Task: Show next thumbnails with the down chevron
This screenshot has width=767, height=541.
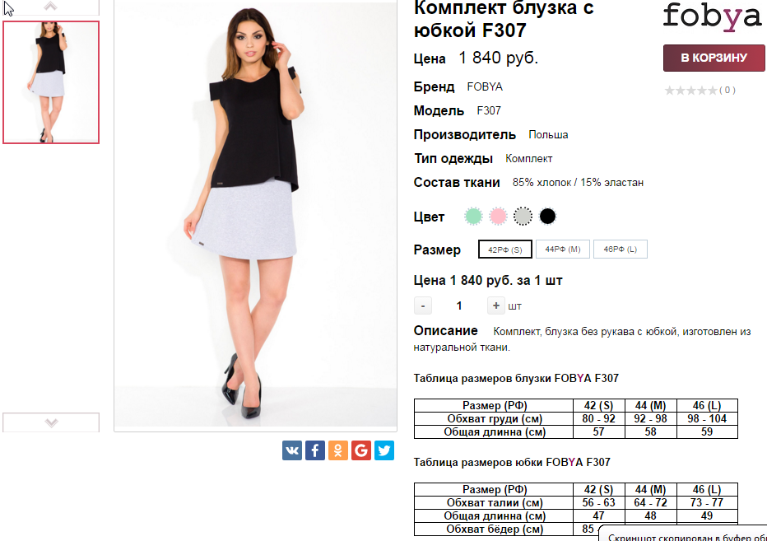Action: point(51,422)
